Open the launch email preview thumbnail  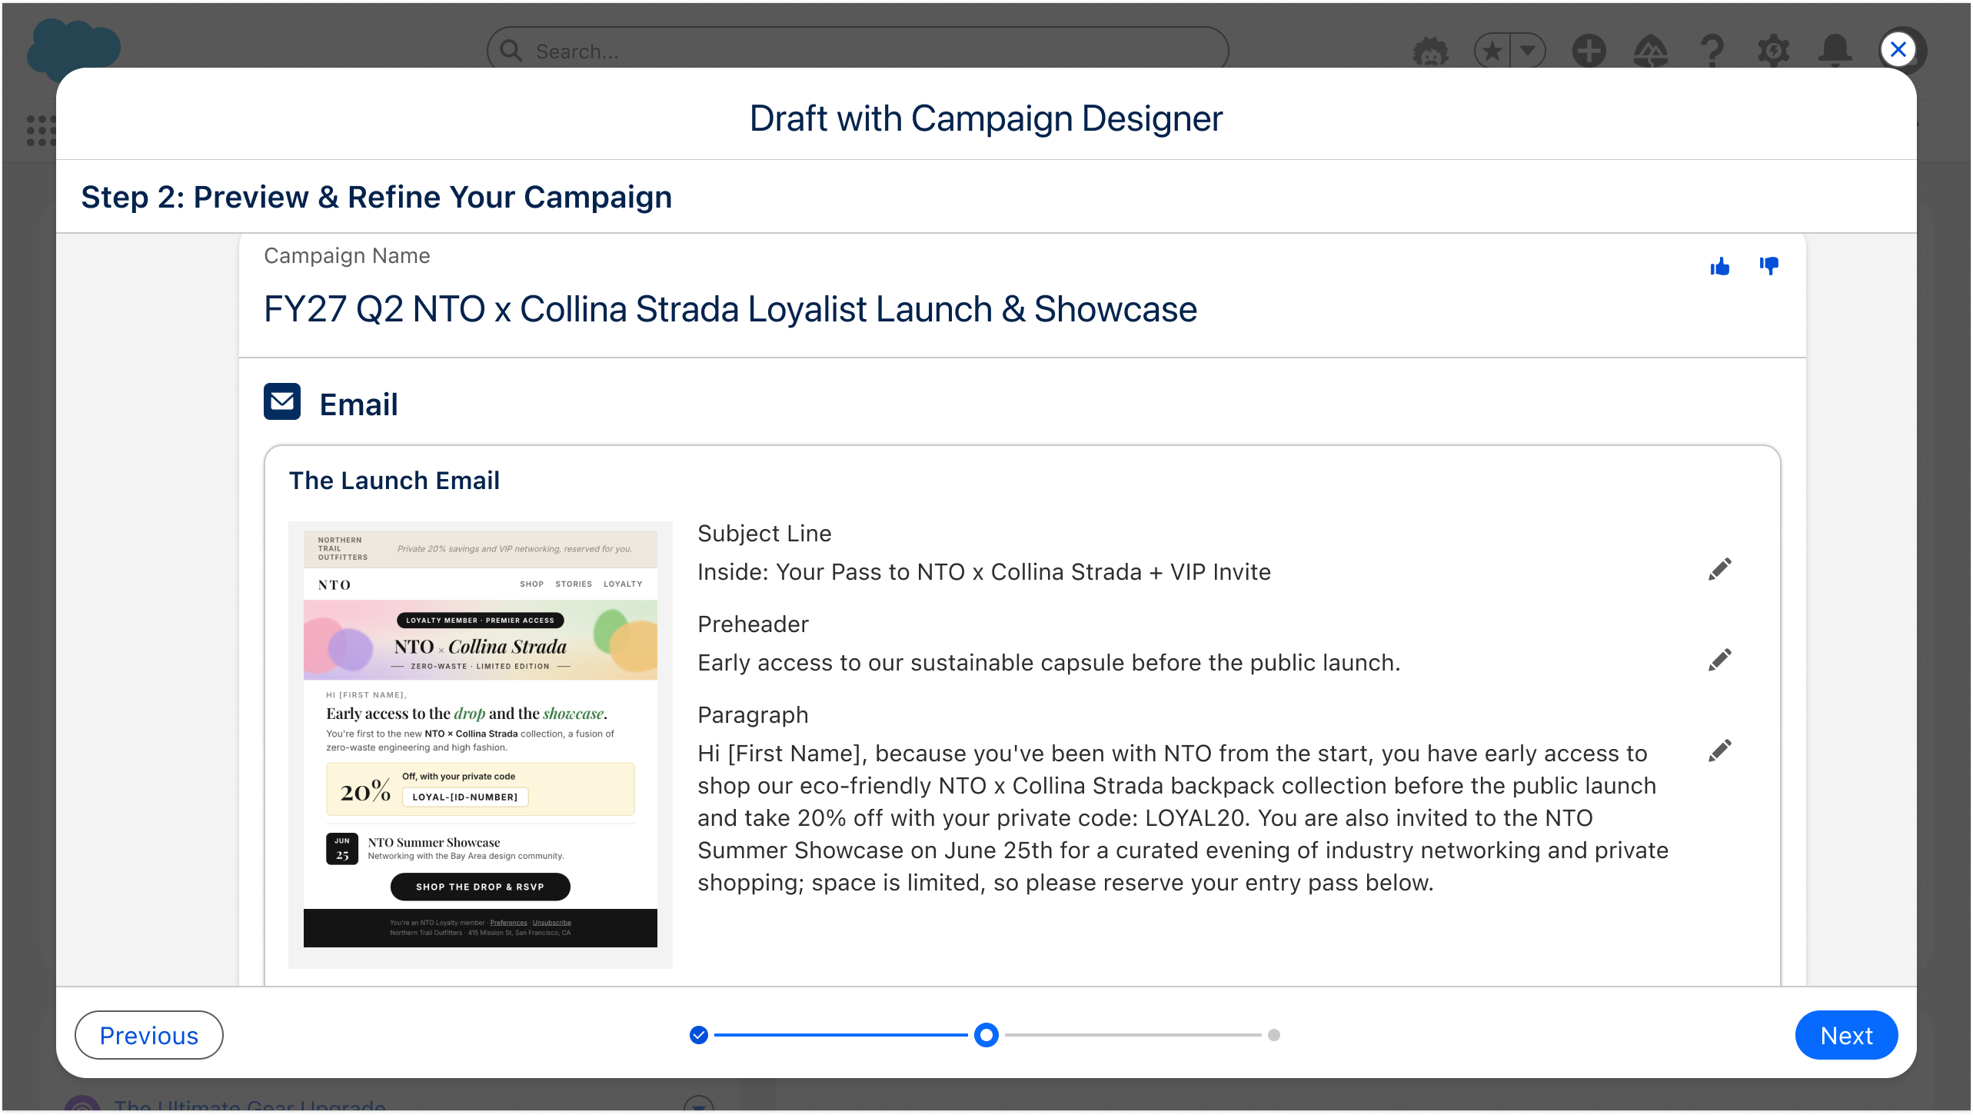(481, 745)
